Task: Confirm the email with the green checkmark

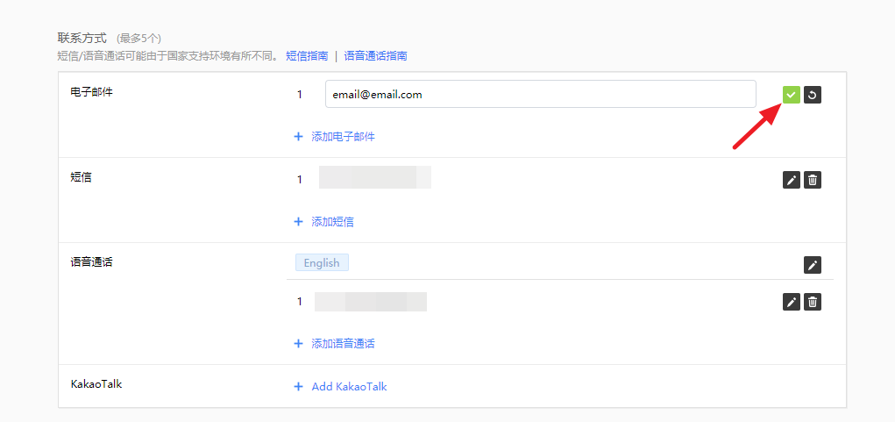Action: (791, 95)
